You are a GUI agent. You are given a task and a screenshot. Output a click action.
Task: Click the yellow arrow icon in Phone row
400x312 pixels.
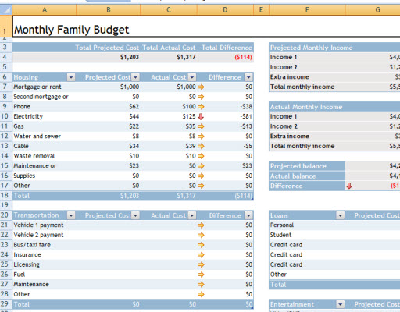tap(201, 107)
